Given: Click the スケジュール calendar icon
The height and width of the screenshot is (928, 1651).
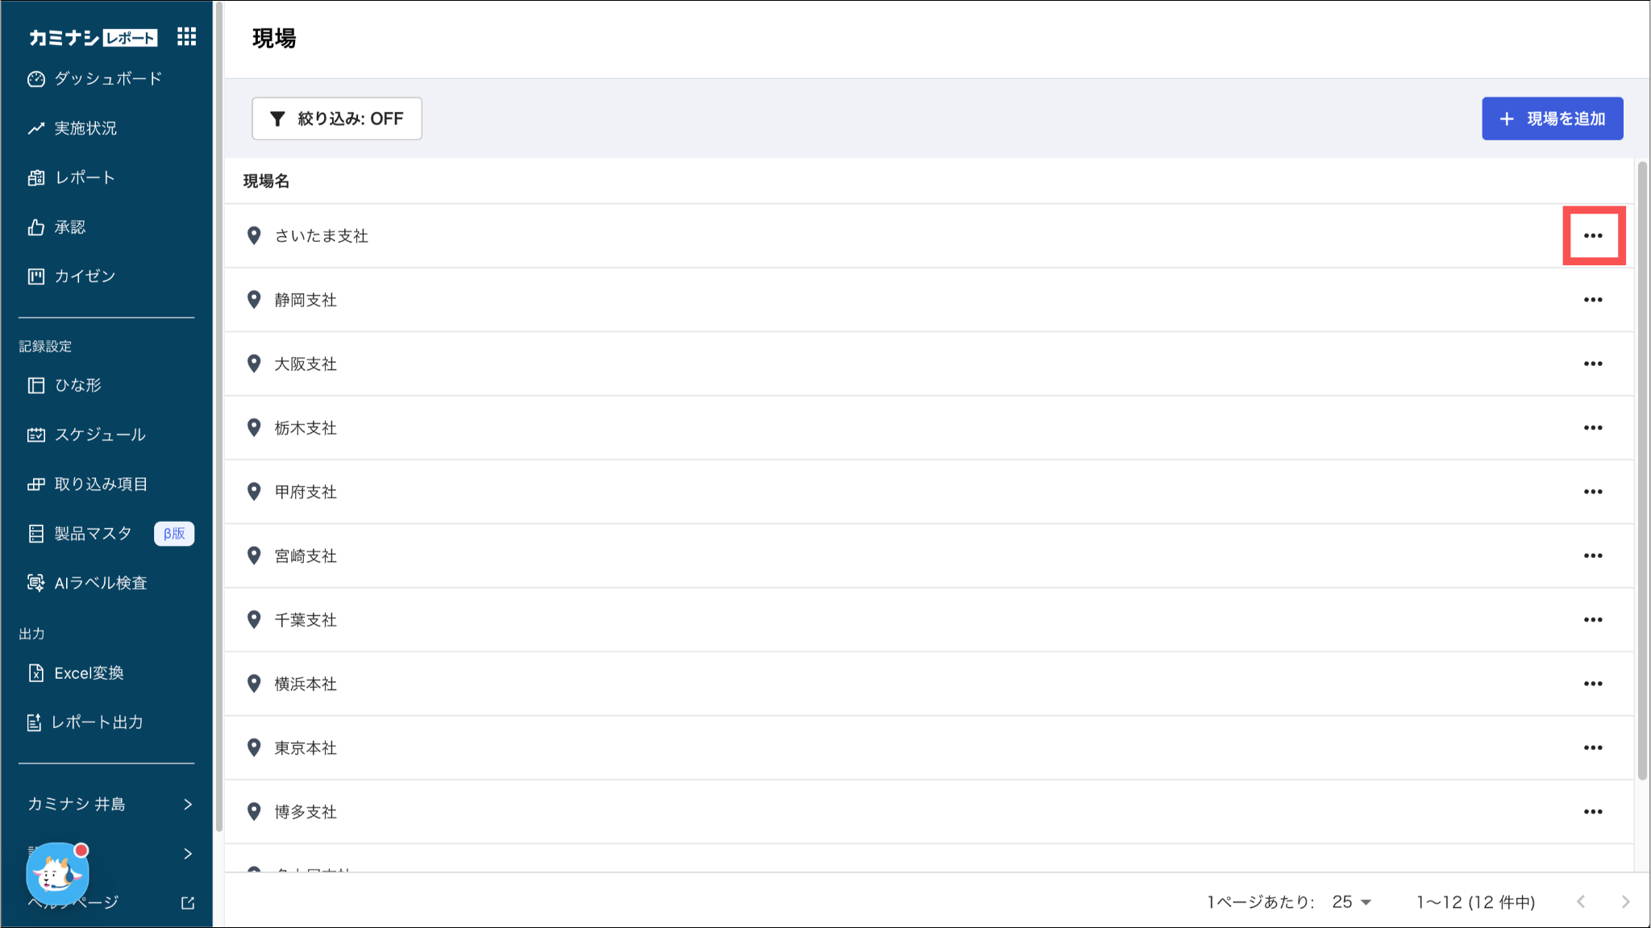Looking at the screenshot, I should pos(35,435).
